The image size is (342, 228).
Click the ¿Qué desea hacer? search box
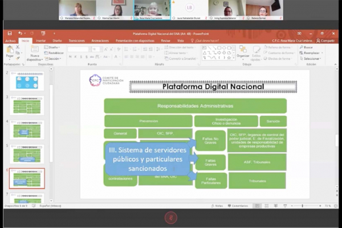pyautogui.click(x=205, y=41)
